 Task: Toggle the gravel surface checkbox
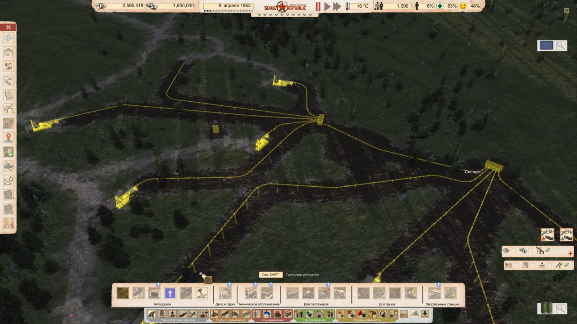[x=516, y=265]
